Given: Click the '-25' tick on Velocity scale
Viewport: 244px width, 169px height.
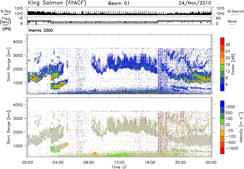Looking at the screenshot, I should (x=229, y=131).
